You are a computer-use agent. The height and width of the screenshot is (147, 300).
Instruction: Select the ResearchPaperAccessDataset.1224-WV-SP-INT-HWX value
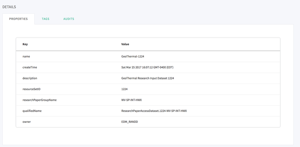[154, 111]
